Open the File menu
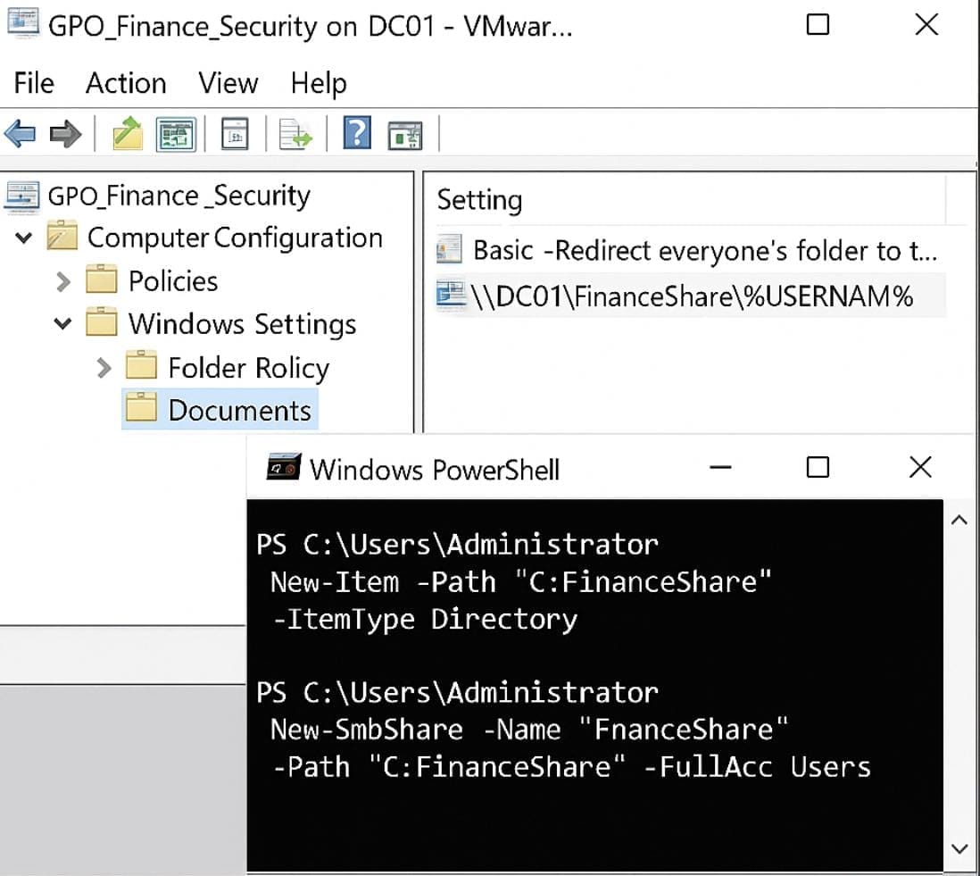The height and width of the screenshot is (876, 980). tap(34, 83)
